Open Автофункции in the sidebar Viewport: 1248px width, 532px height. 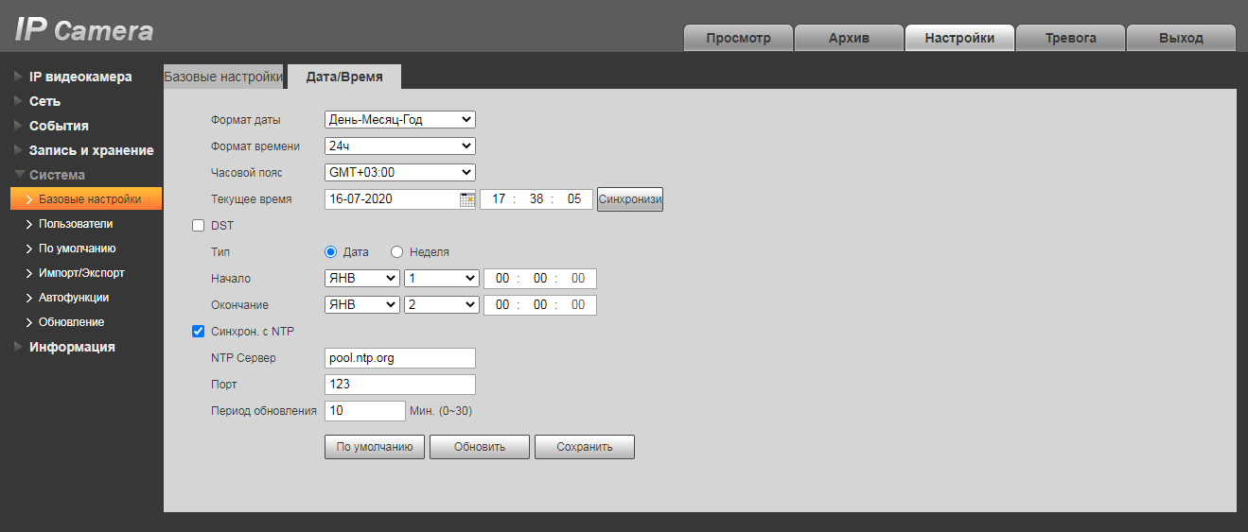click(x=74, y=298)
